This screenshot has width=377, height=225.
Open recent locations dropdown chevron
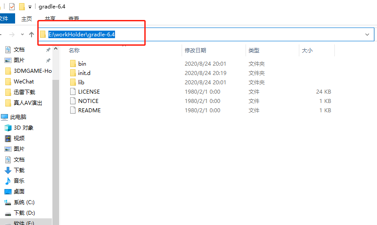click(x=22, y=34)
